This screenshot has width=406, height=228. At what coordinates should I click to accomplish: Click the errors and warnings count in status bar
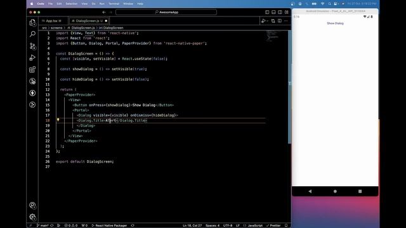coord(71,225)
